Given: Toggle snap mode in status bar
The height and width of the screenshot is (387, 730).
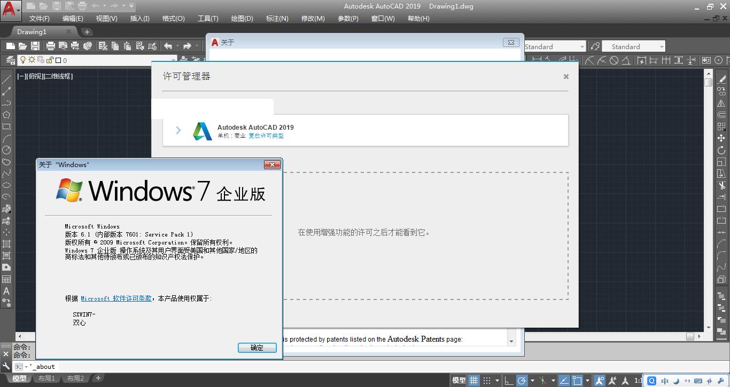Looking at the screenshot, I should tap(486, 380).
